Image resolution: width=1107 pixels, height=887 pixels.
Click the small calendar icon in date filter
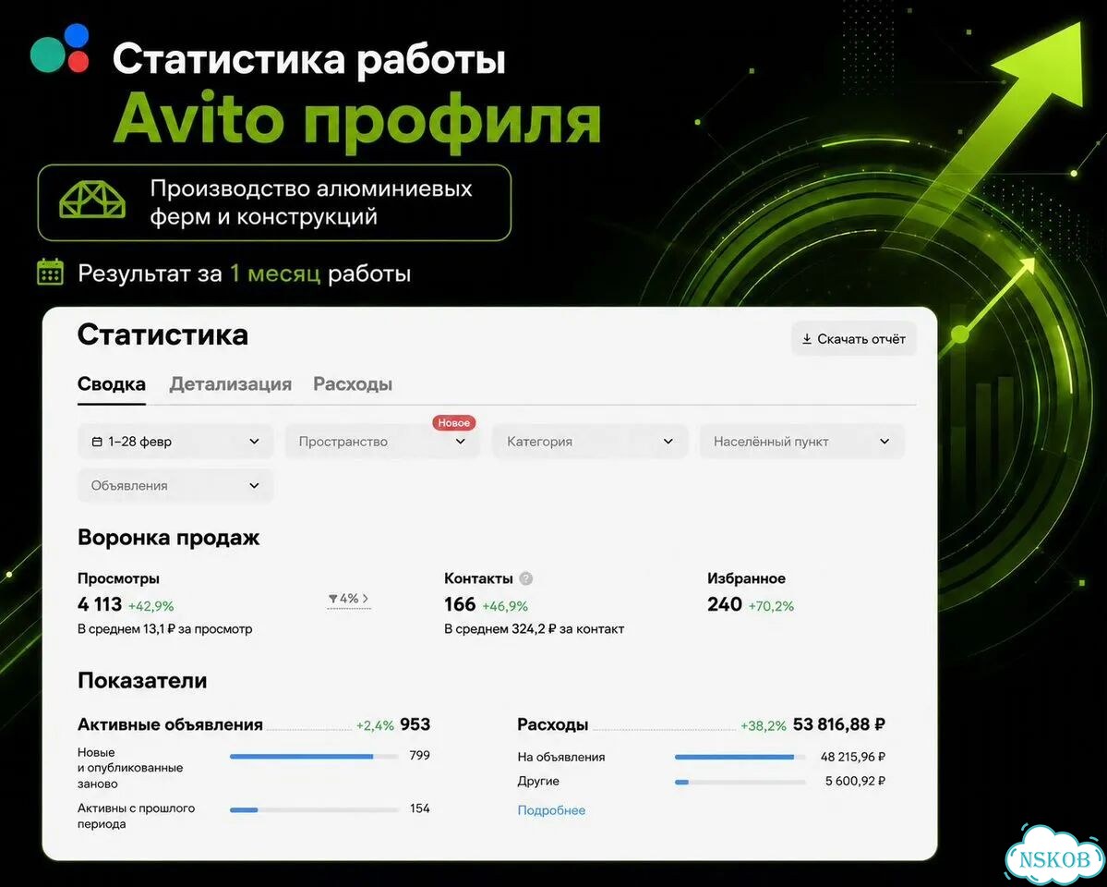coord(98,442)
